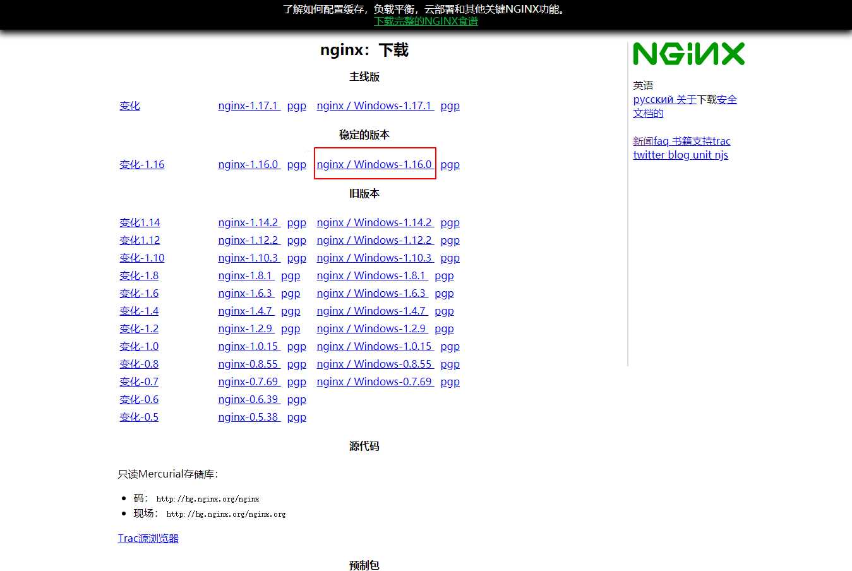This screenshot has width=852, height=571.
Task: Open the mainline 变化 changes link
Action: pos(129,105)
